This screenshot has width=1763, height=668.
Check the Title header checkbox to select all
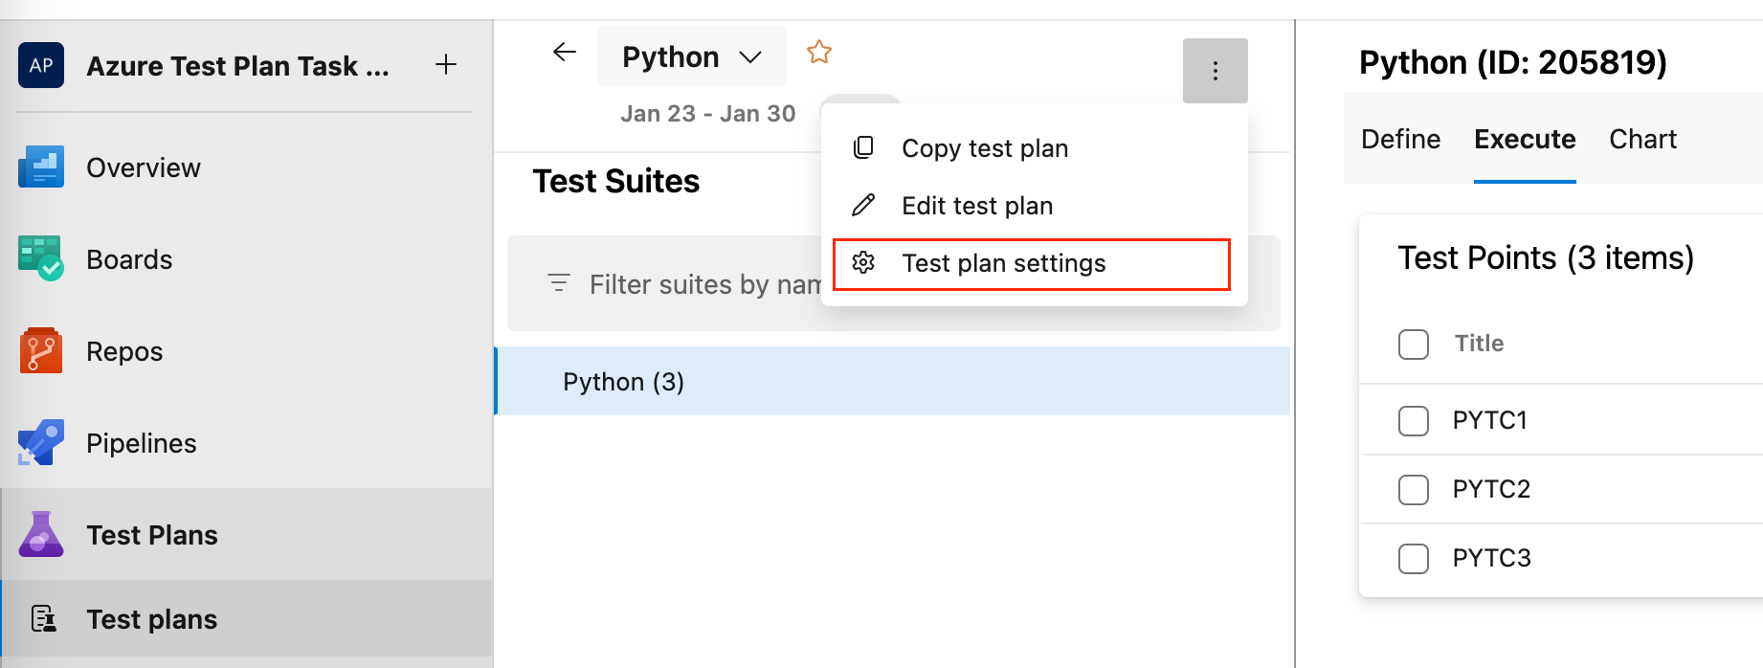(1414, 344)
